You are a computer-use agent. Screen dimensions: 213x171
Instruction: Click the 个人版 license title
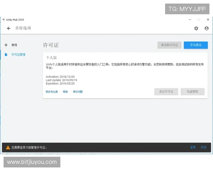click(51, 58)
